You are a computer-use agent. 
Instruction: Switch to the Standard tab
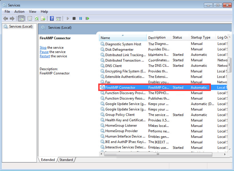point(66,160)
